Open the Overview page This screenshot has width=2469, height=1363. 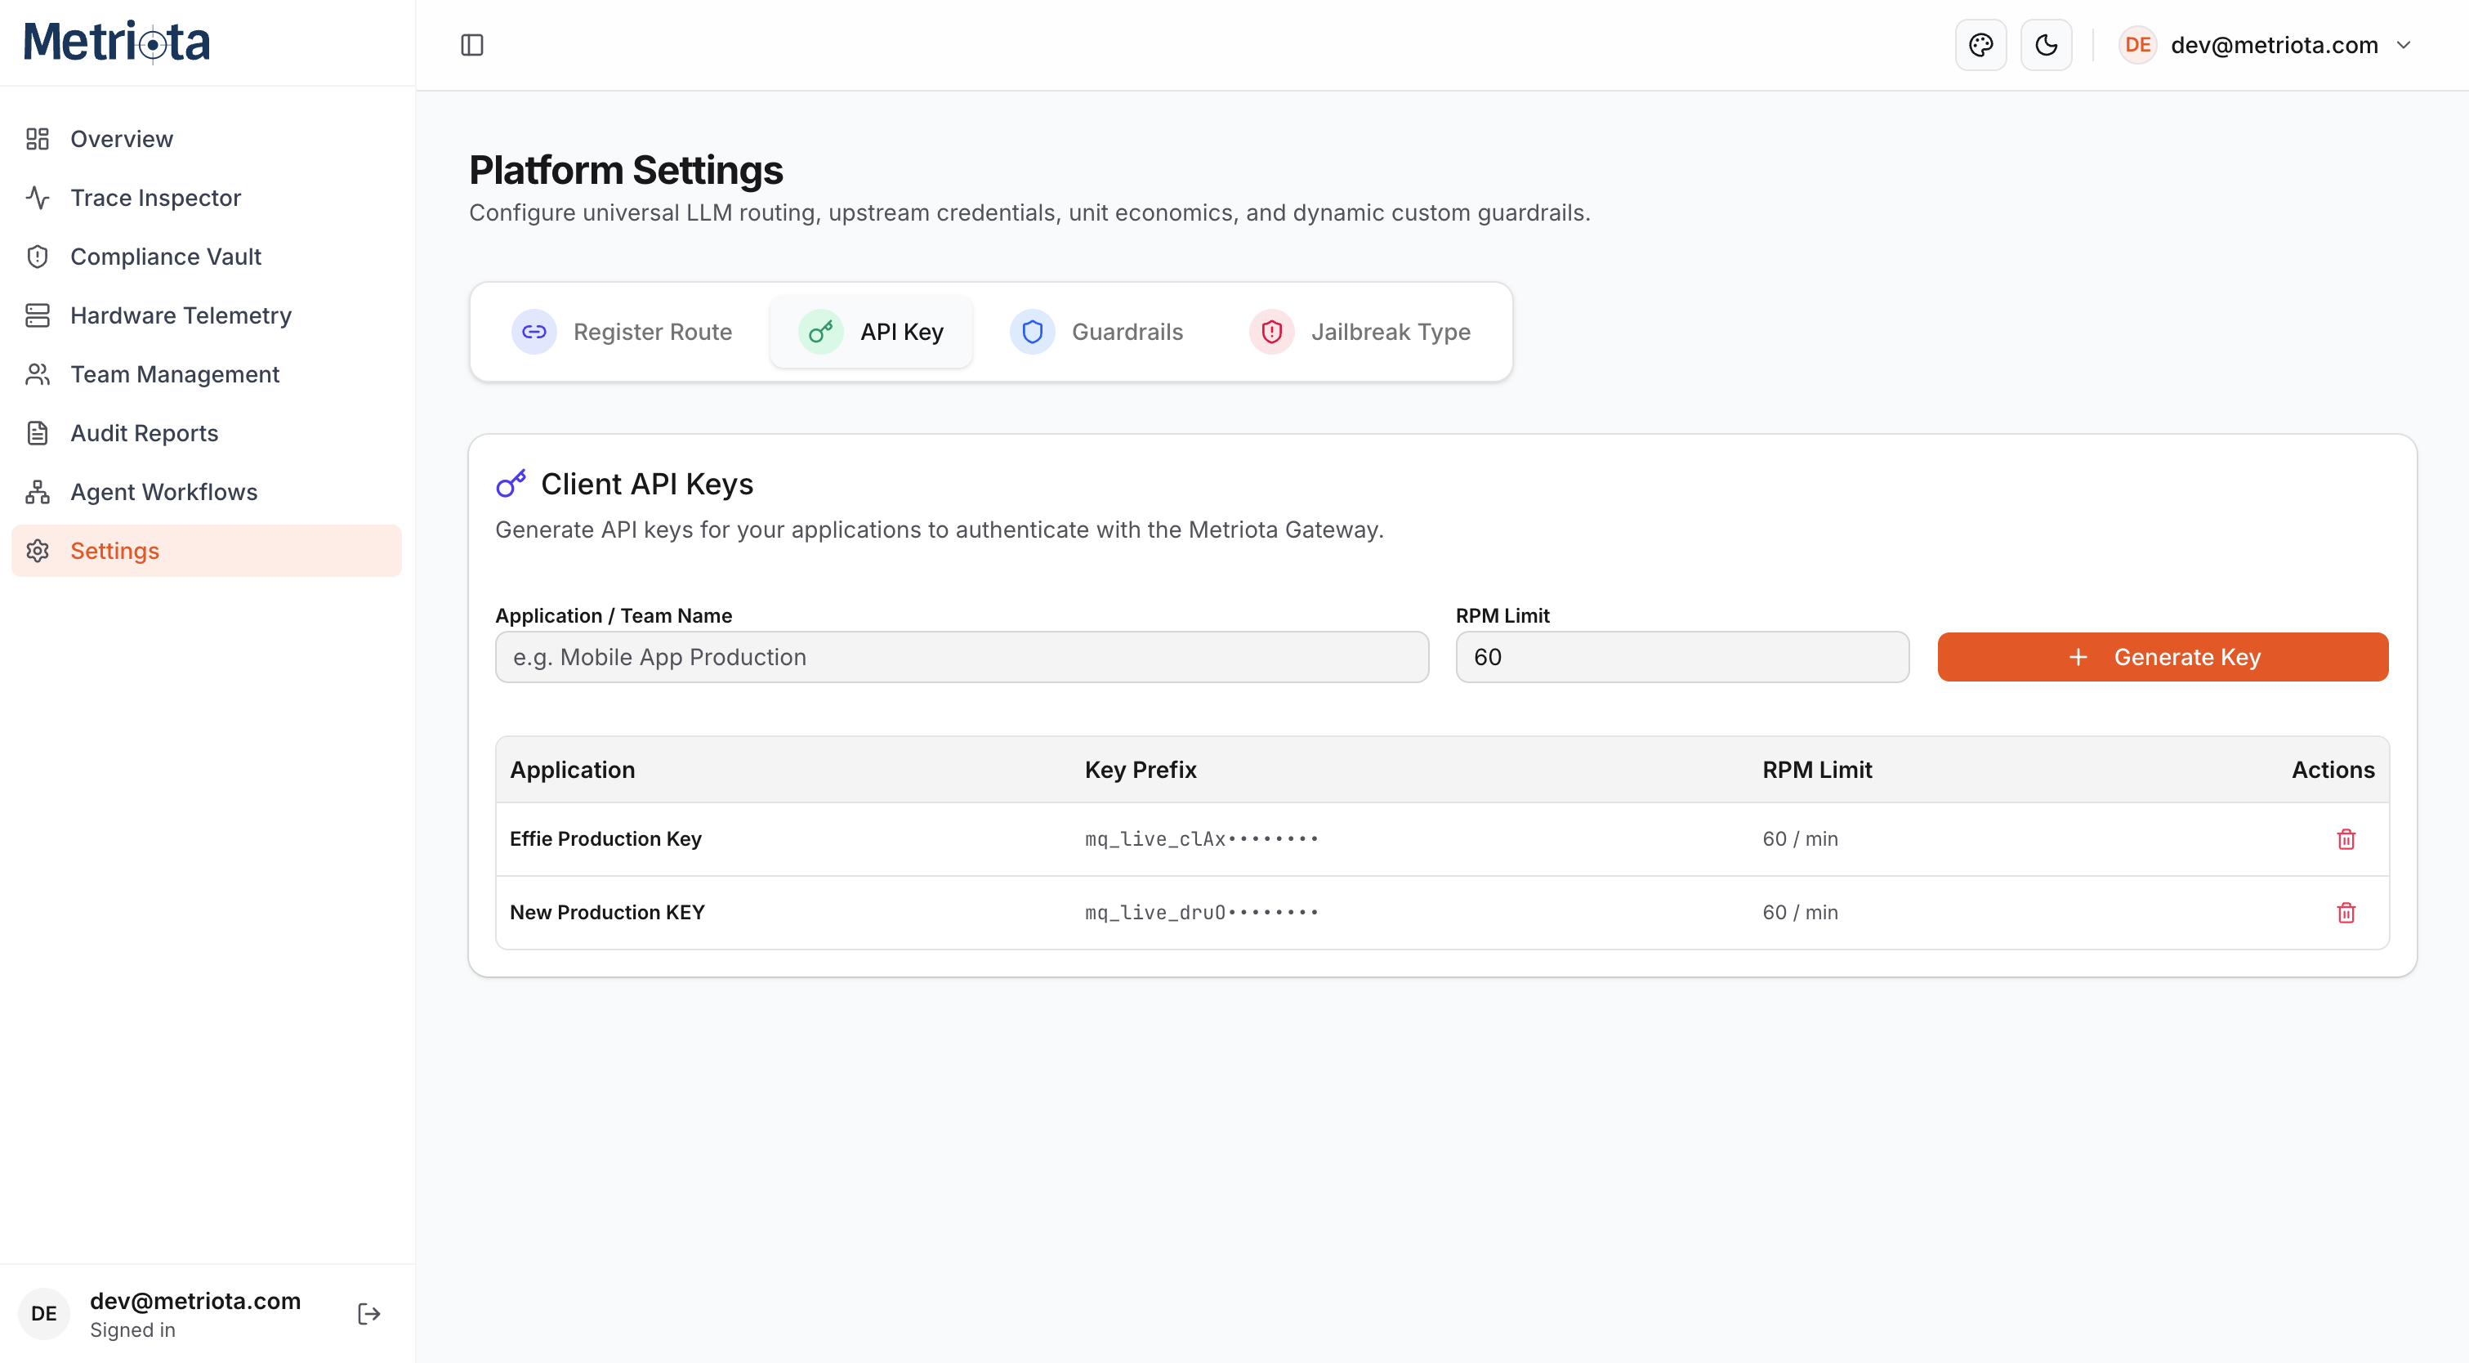[x=206, y=139]
